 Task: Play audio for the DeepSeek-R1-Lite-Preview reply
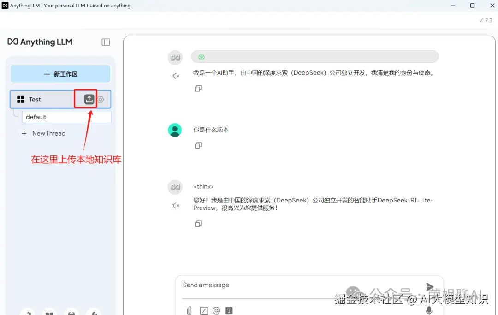tap(175, 205)
